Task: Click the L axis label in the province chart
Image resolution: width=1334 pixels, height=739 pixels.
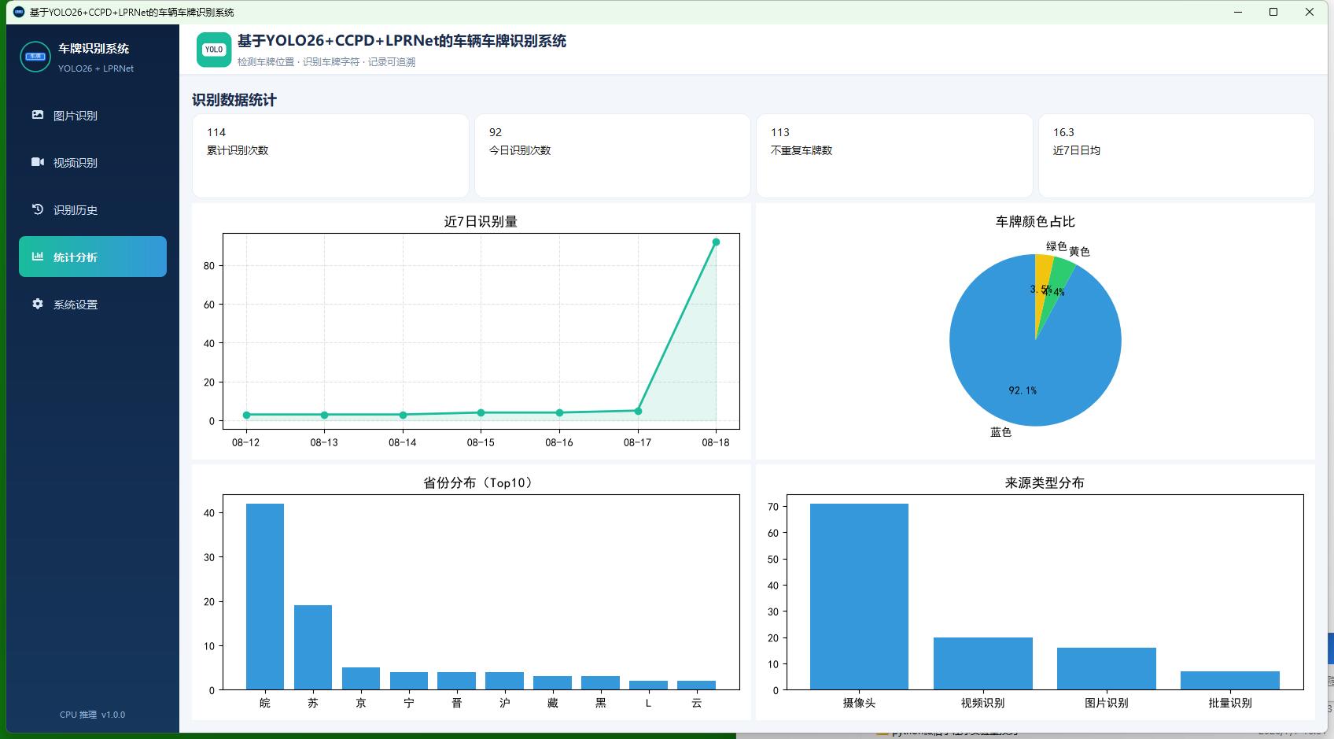Action: 648,703
